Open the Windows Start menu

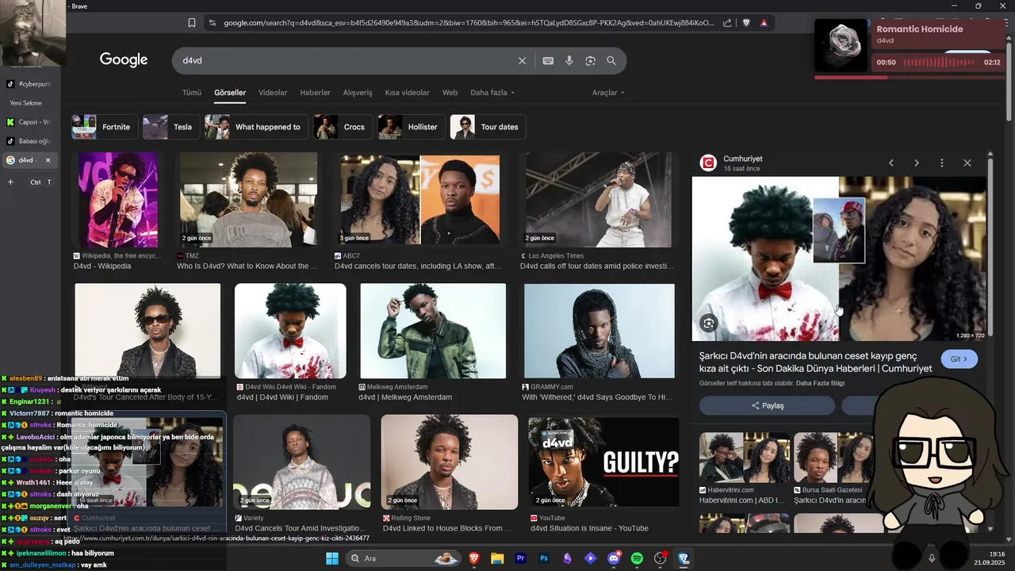pos(332,558)
